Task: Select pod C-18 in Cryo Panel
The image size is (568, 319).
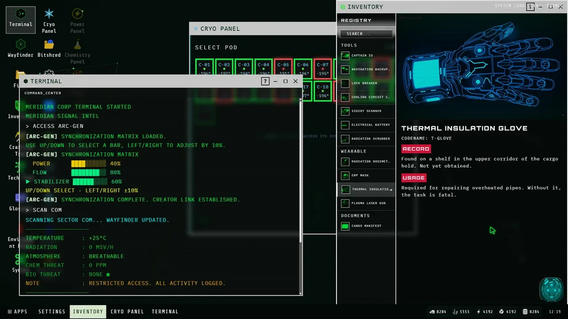Action: click(323, 91)
